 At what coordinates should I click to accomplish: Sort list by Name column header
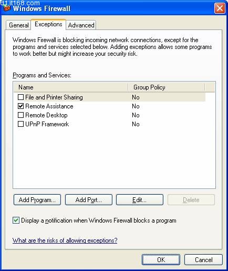71,87
